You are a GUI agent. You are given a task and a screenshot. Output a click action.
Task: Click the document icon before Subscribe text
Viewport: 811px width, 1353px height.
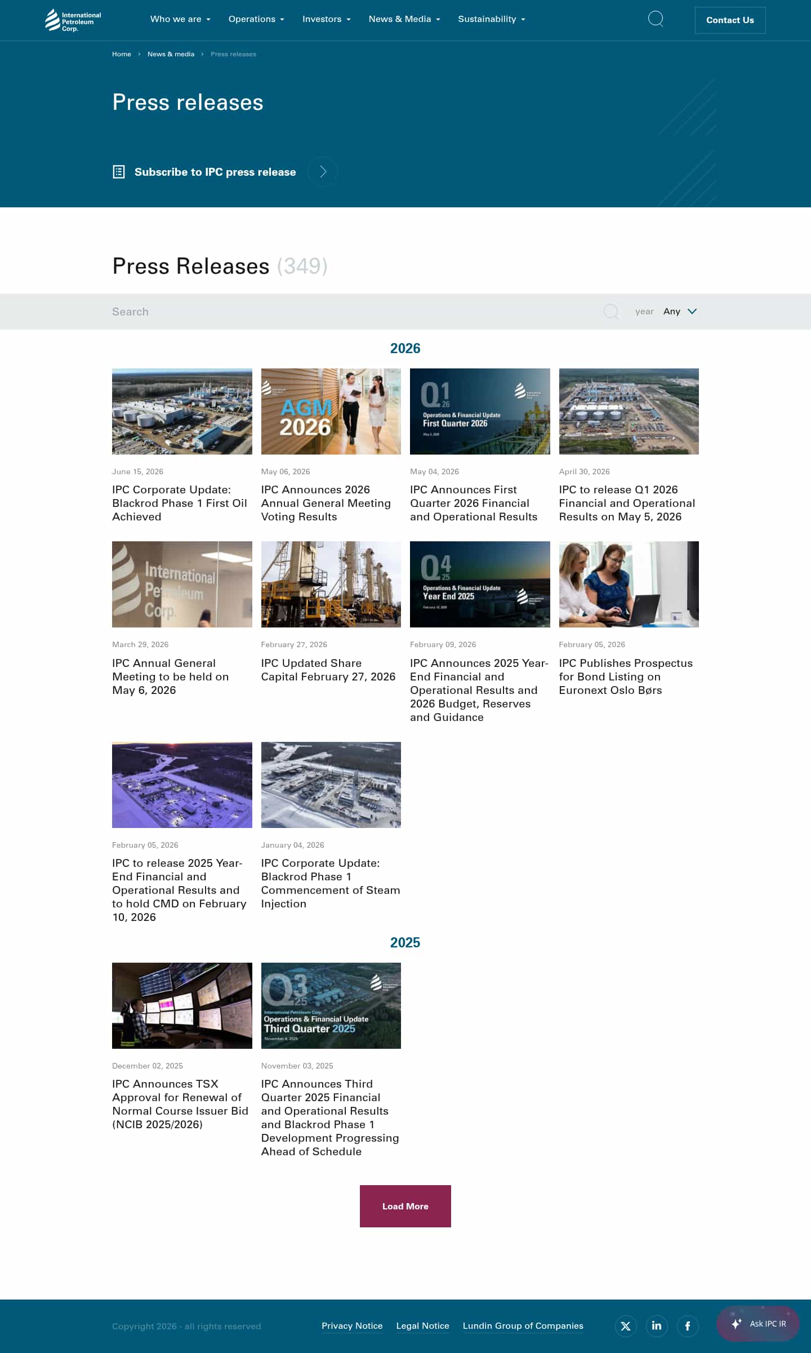coord(119,172)
